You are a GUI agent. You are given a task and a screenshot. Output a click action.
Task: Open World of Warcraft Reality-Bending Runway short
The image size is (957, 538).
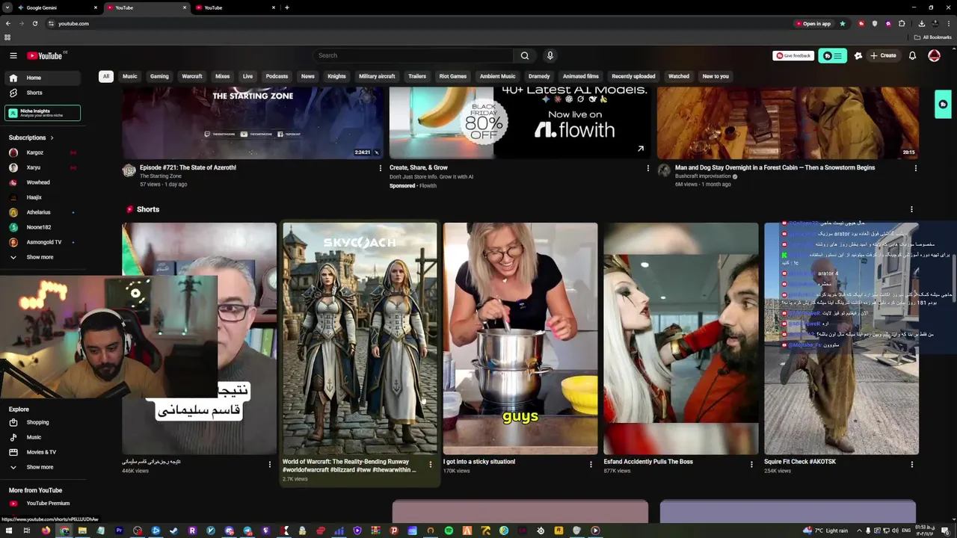tap(360, 338)
